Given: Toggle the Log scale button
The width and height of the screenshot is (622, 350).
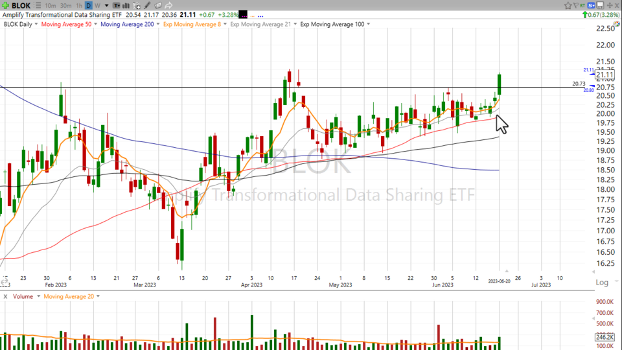Looking at the screenshot, I should pyautogui.click(x=602, y=283).
